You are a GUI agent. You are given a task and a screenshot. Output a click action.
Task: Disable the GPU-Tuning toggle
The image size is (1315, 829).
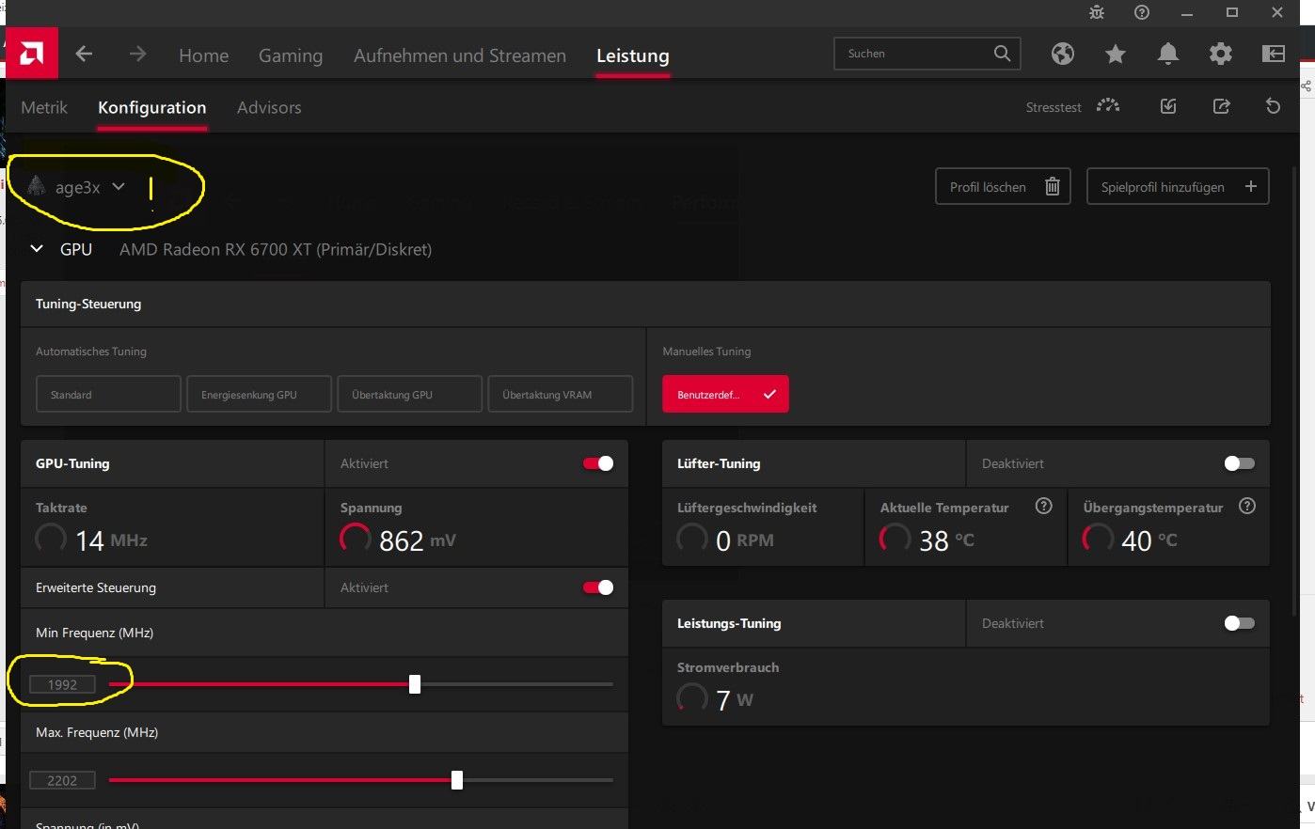598,463
